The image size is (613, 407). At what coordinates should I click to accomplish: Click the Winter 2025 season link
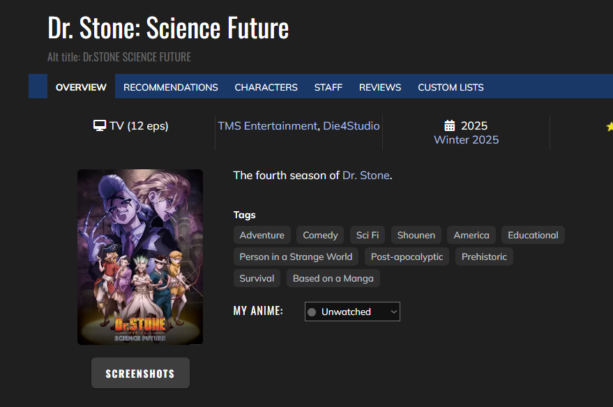click(466, 139)
